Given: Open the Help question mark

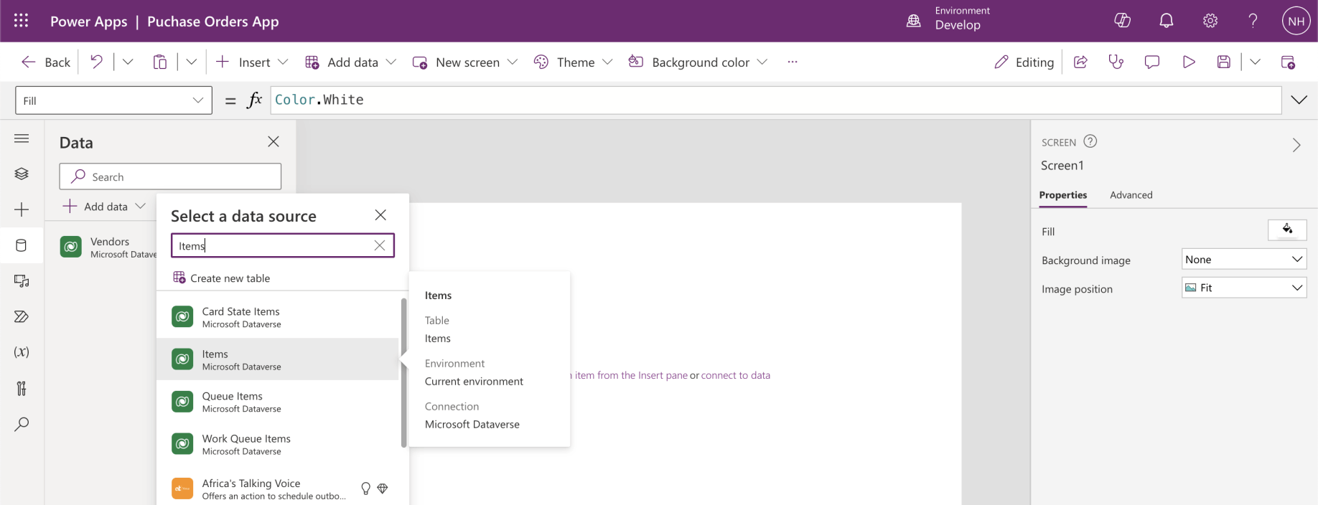Looking at the screenshot, I should (x=1253, y=21).
